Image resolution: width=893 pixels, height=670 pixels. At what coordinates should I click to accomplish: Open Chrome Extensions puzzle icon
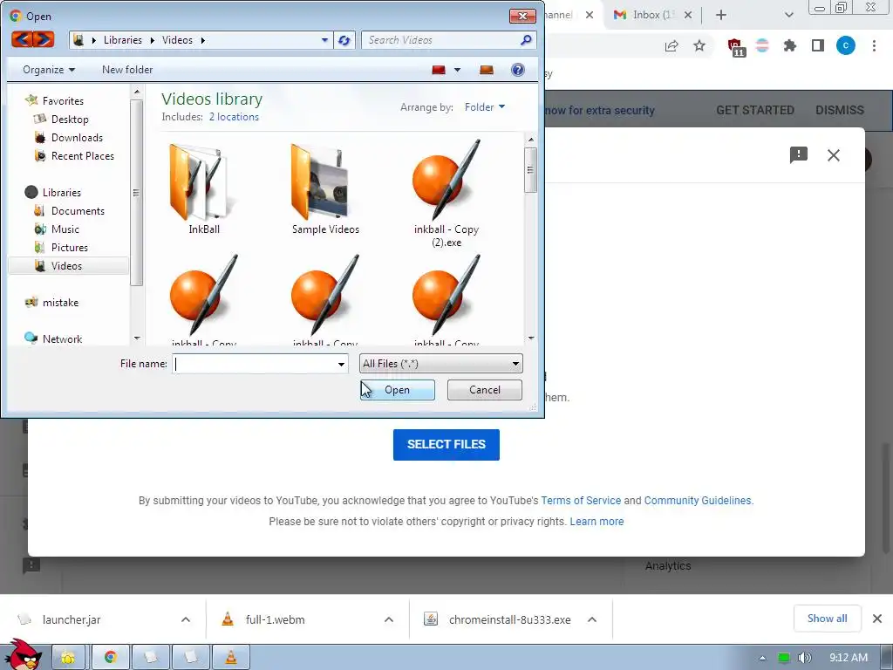point(790,45)
